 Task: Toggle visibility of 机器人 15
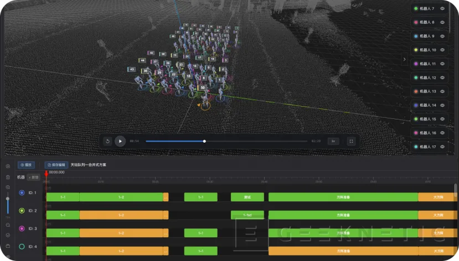tap(442, 119)
